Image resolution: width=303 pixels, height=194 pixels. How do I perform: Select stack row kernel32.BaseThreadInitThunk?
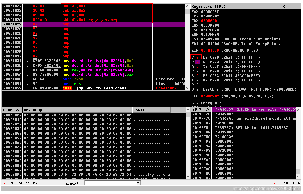point(244,119)
